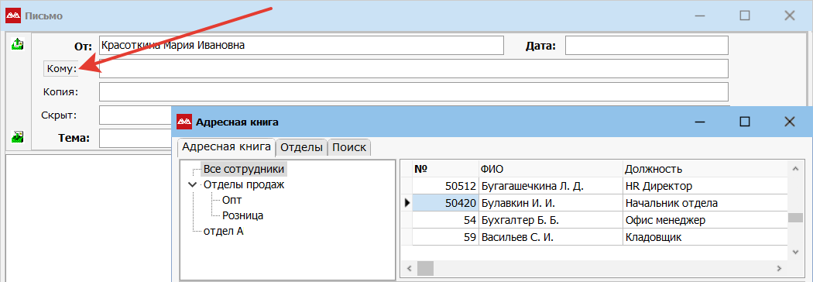Click the Копия input field
The height and width of the screenshot is (282, 813).
(413, 91)
